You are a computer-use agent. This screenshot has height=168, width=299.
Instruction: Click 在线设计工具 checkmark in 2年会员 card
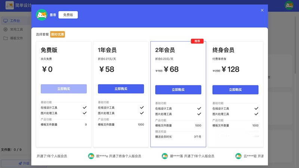click(199, 109)
